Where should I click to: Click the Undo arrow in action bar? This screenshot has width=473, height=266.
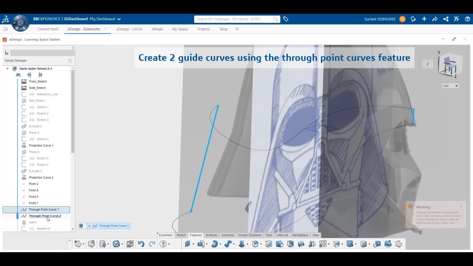(x=141, y=244)
